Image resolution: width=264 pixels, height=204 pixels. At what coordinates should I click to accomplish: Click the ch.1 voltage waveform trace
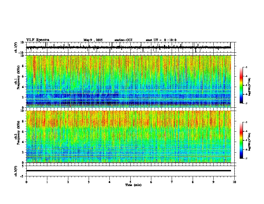tap(128, 47)
